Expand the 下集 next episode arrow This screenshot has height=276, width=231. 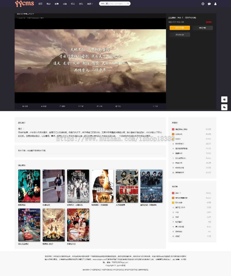[155, 106]
